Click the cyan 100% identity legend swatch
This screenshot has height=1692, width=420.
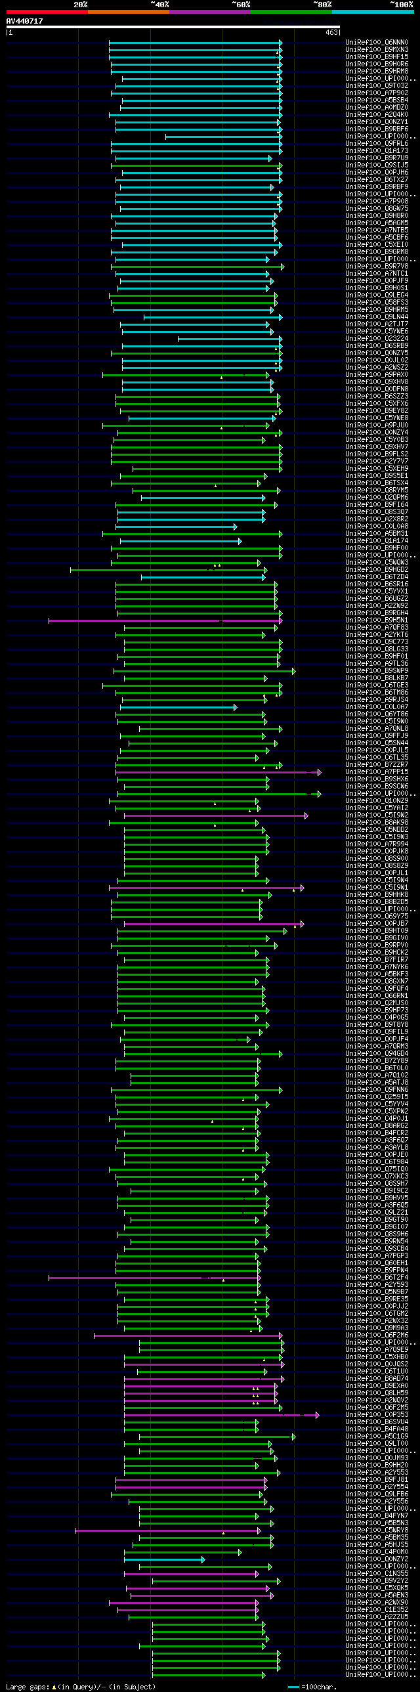click(372, 12)
